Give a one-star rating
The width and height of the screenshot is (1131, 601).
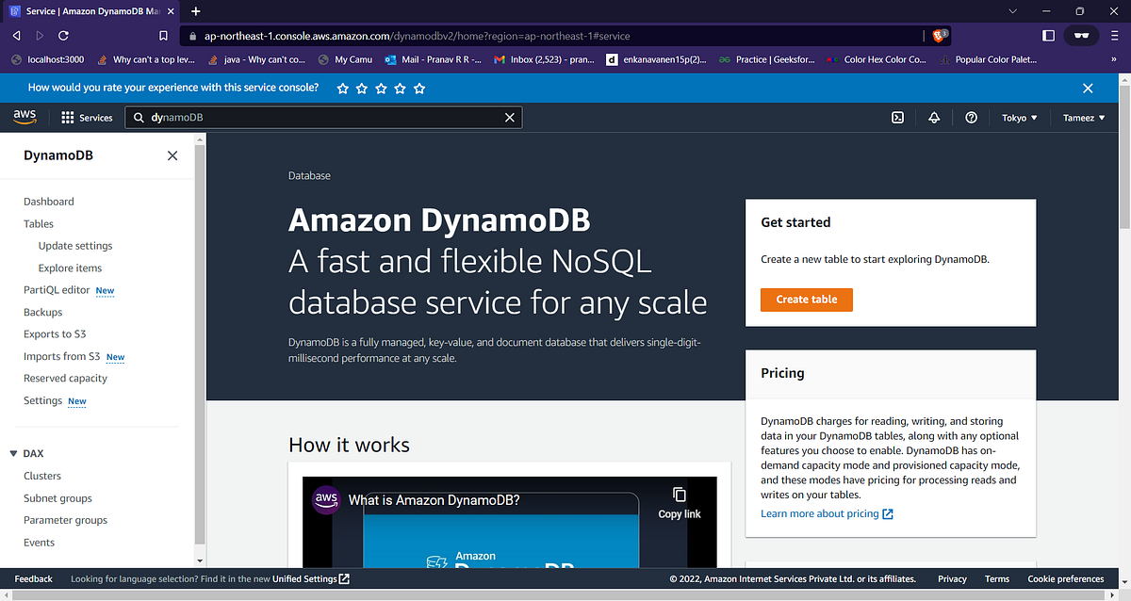[342, 88]
